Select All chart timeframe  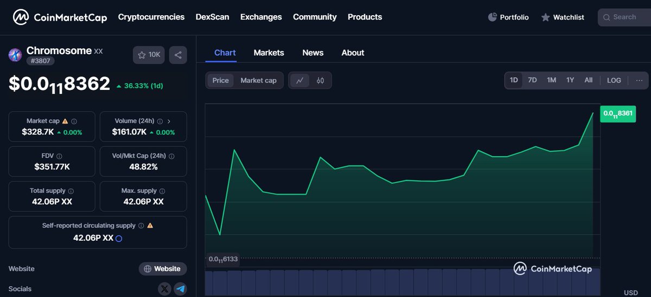pos(588,80)
